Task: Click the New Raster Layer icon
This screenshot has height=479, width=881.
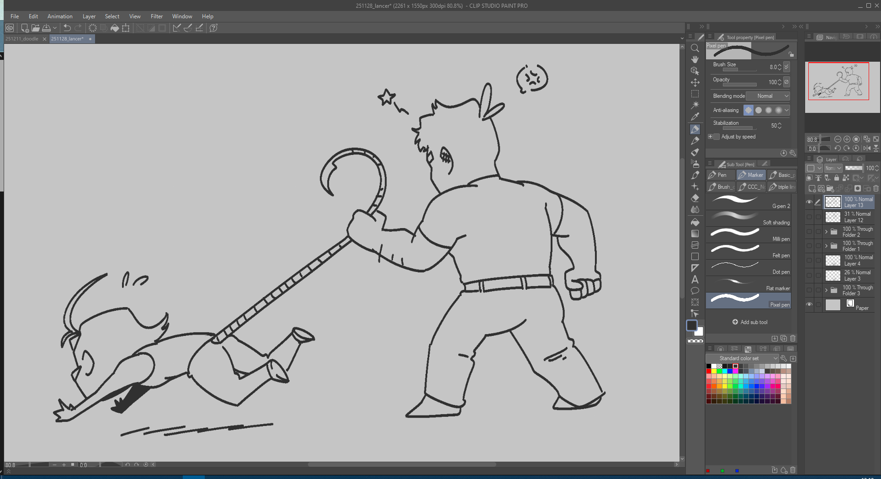Action: [812, 188]
